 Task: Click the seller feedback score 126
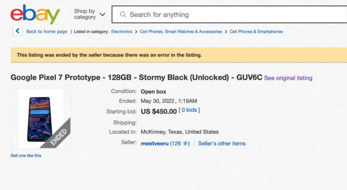pyautogui.click(x=176, y=143)
